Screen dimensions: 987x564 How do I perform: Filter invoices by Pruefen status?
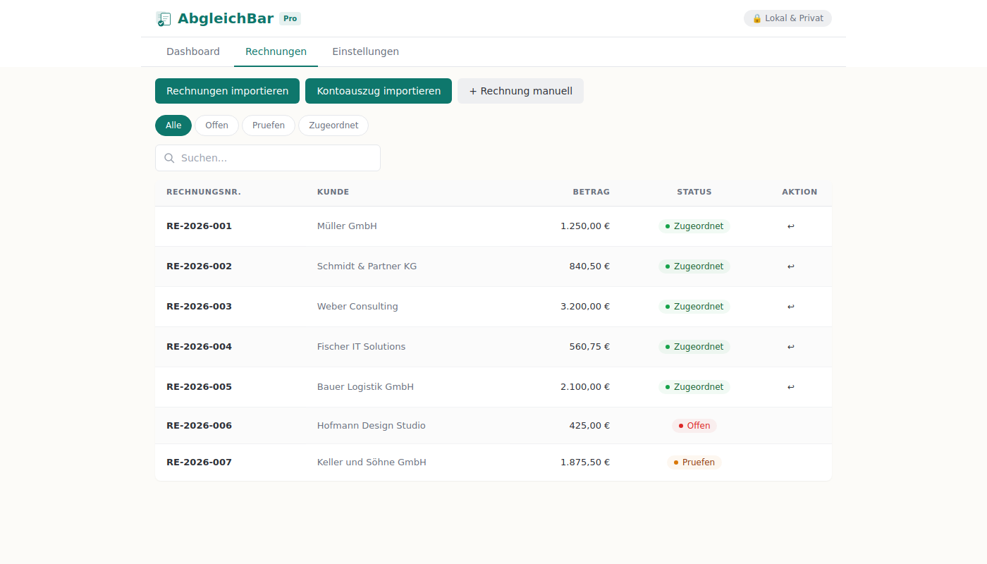[269, 125]
